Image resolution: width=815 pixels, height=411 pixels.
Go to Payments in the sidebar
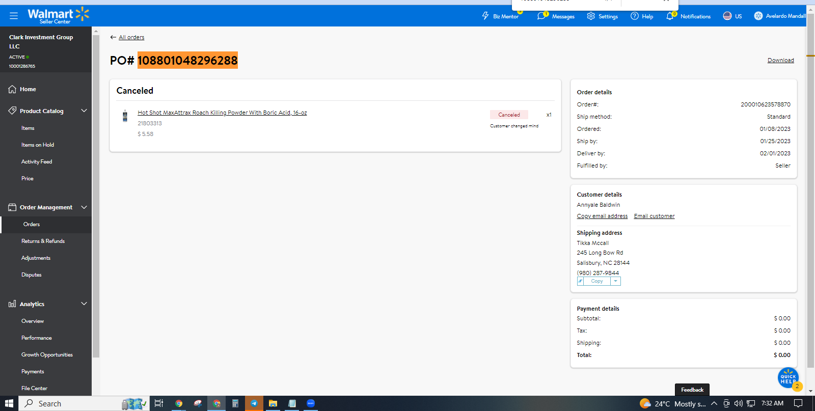33,372
